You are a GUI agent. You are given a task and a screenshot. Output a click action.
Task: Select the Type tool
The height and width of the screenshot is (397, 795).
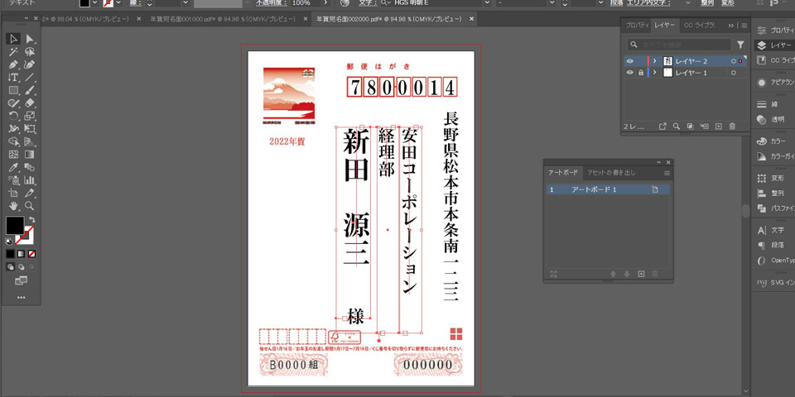tap(14, 77)
